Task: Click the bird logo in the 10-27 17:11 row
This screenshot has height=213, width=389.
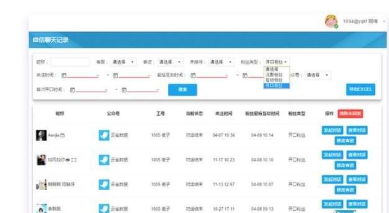Action: (x=104, y=208)
